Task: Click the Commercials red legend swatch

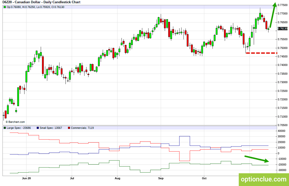Action: coord(69,128)
